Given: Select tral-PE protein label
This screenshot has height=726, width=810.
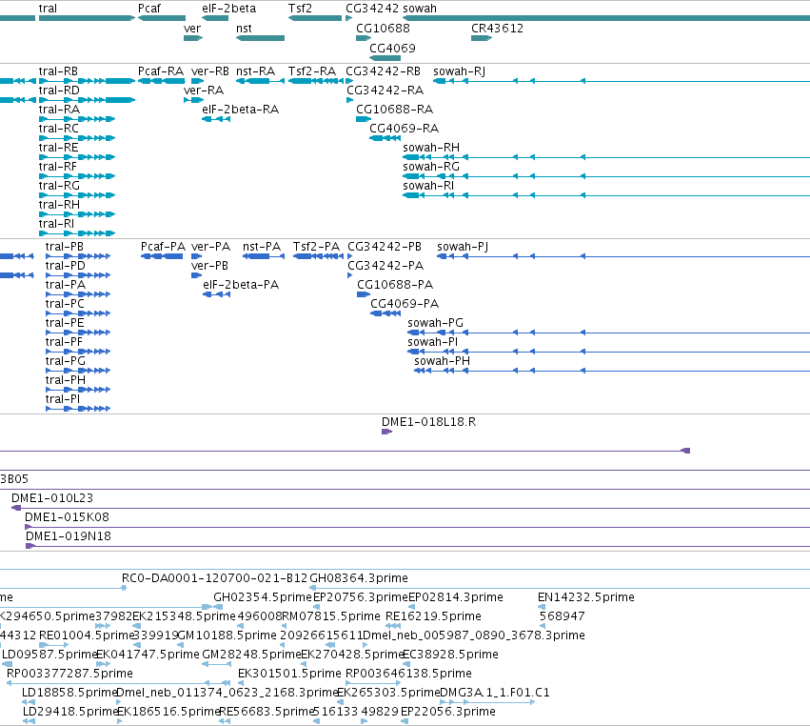Looking at the screenshot, I should click(x=65, y=323).
